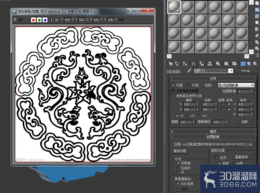Image resolution: width=260 pixels, height=193 pixels.
Task: Click Go Forward to Sibling icon
Action: click(255, 64)
